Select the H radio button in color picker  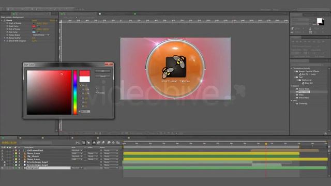[x=81, y=85]
